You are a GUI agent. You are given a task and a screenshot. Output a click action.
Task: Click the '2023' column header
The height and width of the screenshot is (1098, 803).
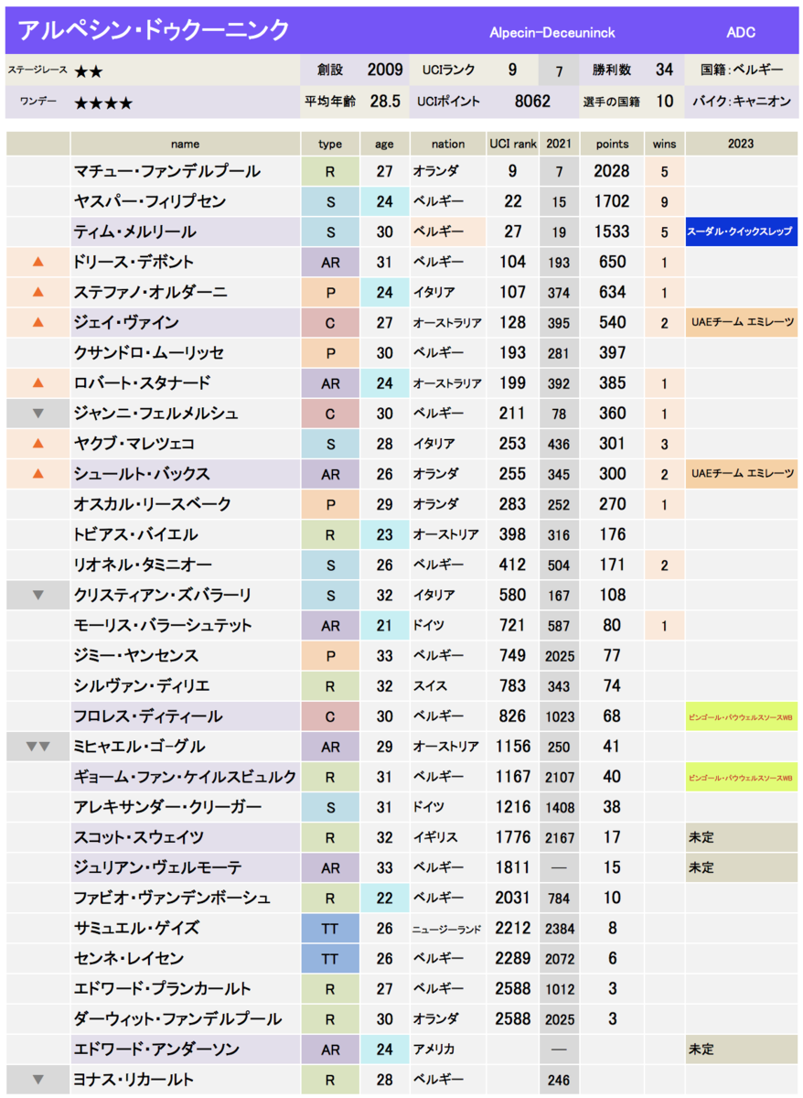[742, 144]
